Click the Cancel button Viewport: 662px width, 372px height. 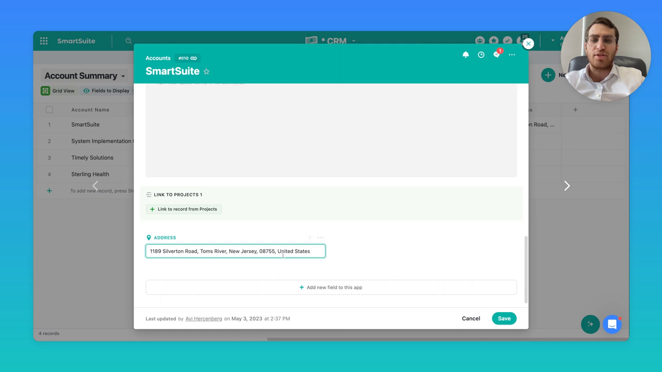coord(471,319)
